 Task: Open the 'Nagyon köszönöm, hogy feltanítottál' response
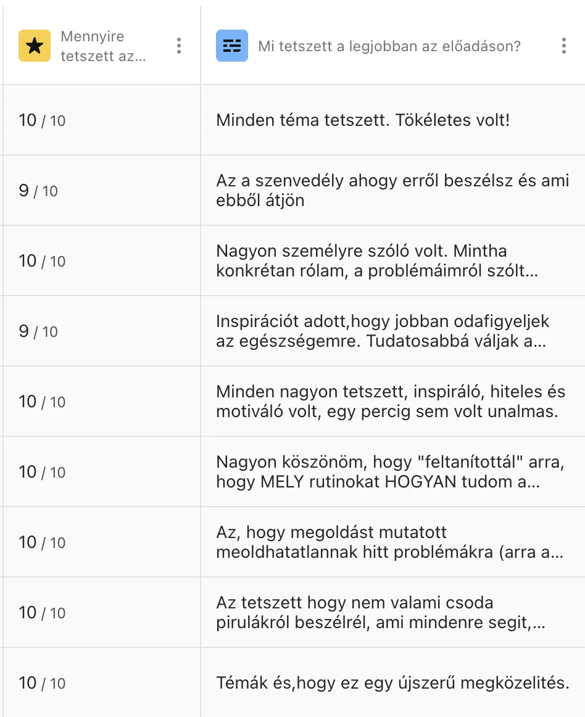tap(378, 471)
